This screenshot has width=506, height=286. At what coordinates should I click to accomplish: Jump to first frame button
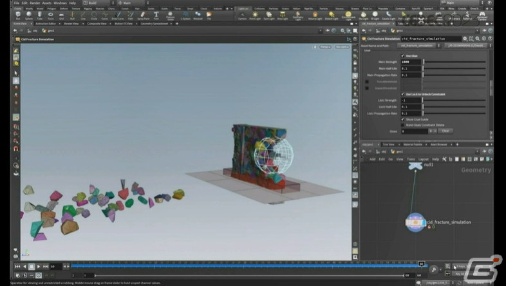point(17,266)
